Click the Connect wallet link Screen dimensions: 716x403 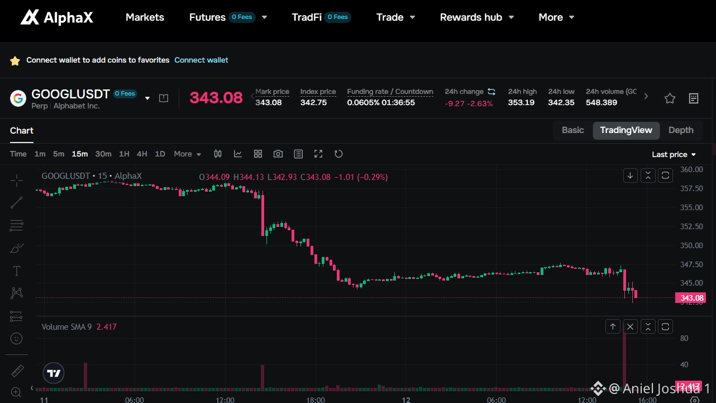tap(201, 60)
